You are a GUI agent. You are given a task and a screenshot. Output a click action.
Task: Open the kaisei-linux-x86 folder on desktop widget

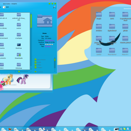(x=112, y=40)
